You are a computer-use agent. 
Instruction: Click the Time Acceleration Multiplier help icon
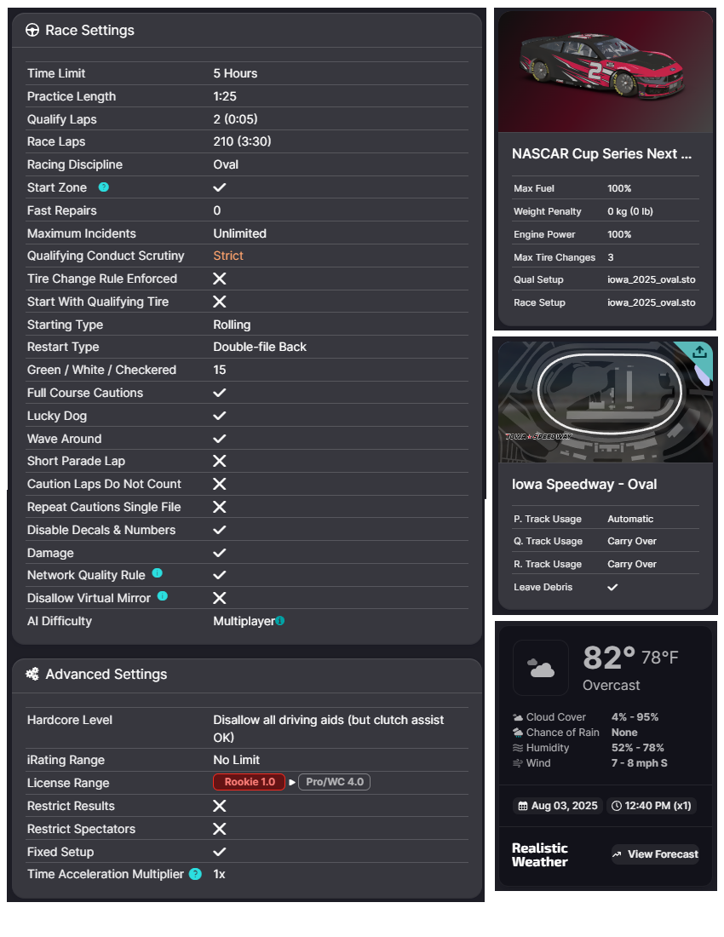click(x=195, y=874)
